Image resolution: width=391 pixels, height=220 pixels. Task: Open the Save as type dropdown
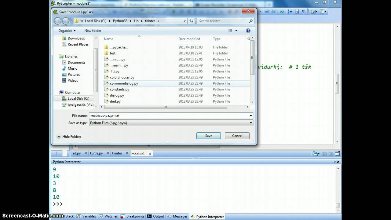click(171, 123)
